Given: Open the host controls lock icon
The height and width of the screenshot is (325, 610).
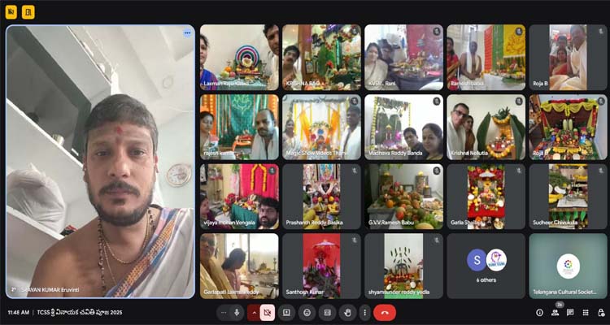Looking at the screenshot, I should [x=600, y=312].
